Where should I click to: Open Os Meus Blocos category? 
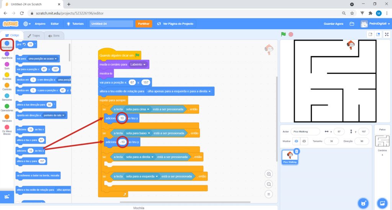click(x=7, y=130)
